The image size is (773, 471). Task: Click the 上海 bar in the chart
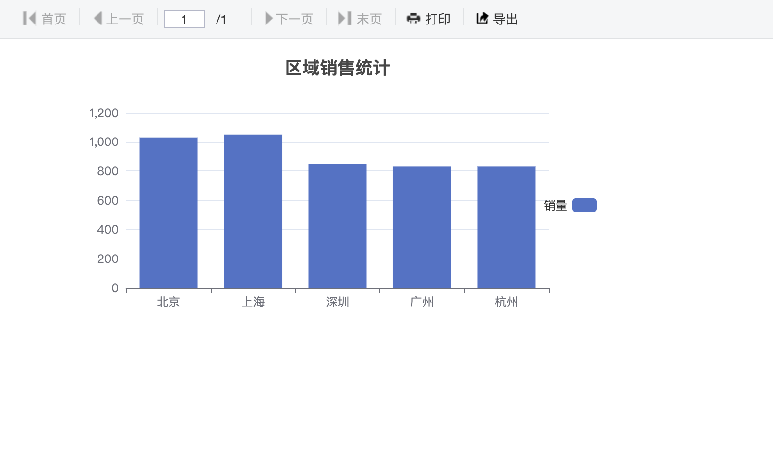(x=253, y=212)
